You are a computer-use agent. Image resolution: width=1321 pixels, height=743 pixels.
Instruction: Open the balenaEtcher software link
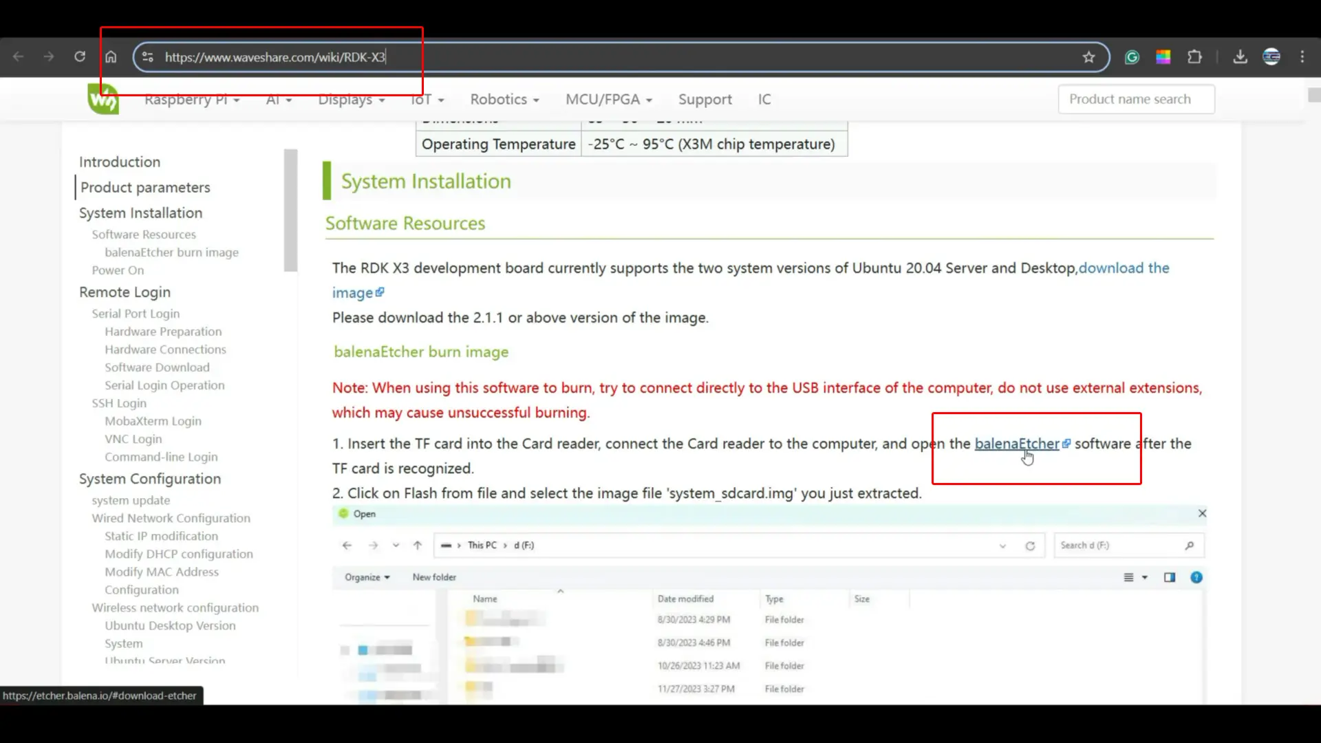tap(1017, 444)
